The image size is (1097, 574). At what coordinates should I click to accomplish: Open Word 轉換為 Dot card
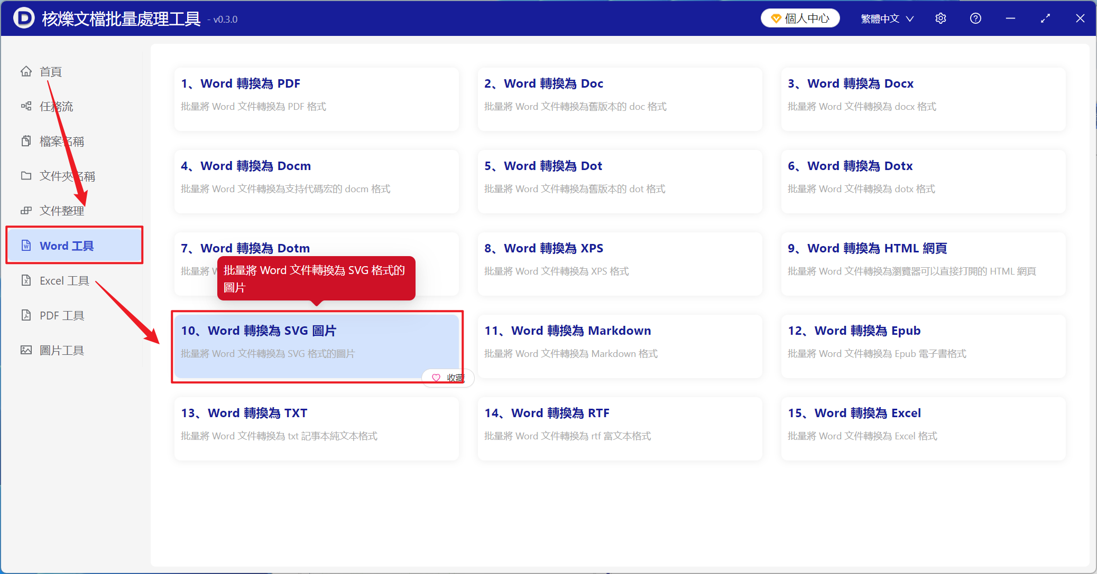(620, 182)
